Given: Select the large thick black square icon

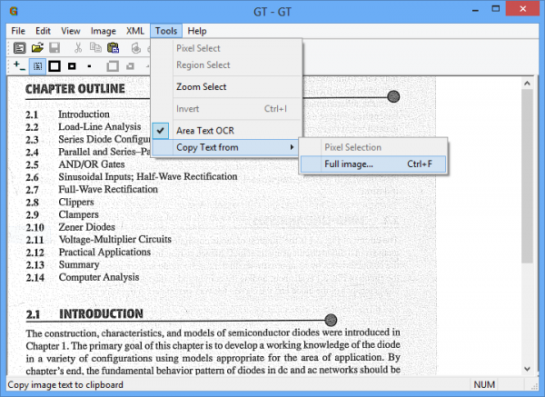Looking at the screenshot, I should pyautogui.click(x=54, y=66).
